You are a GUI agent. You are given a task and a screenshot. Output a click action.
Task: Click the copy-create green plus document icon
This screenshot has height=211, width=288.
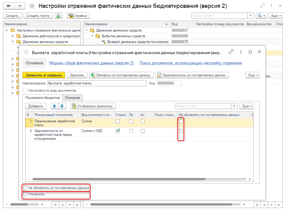pyautogui.click(x=58, y=16)
